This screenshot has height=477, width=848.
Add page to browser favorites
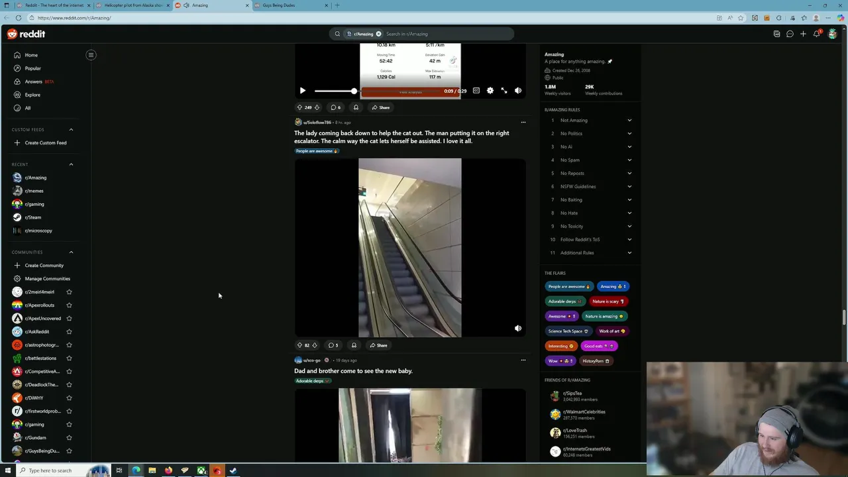click(741, 18)
